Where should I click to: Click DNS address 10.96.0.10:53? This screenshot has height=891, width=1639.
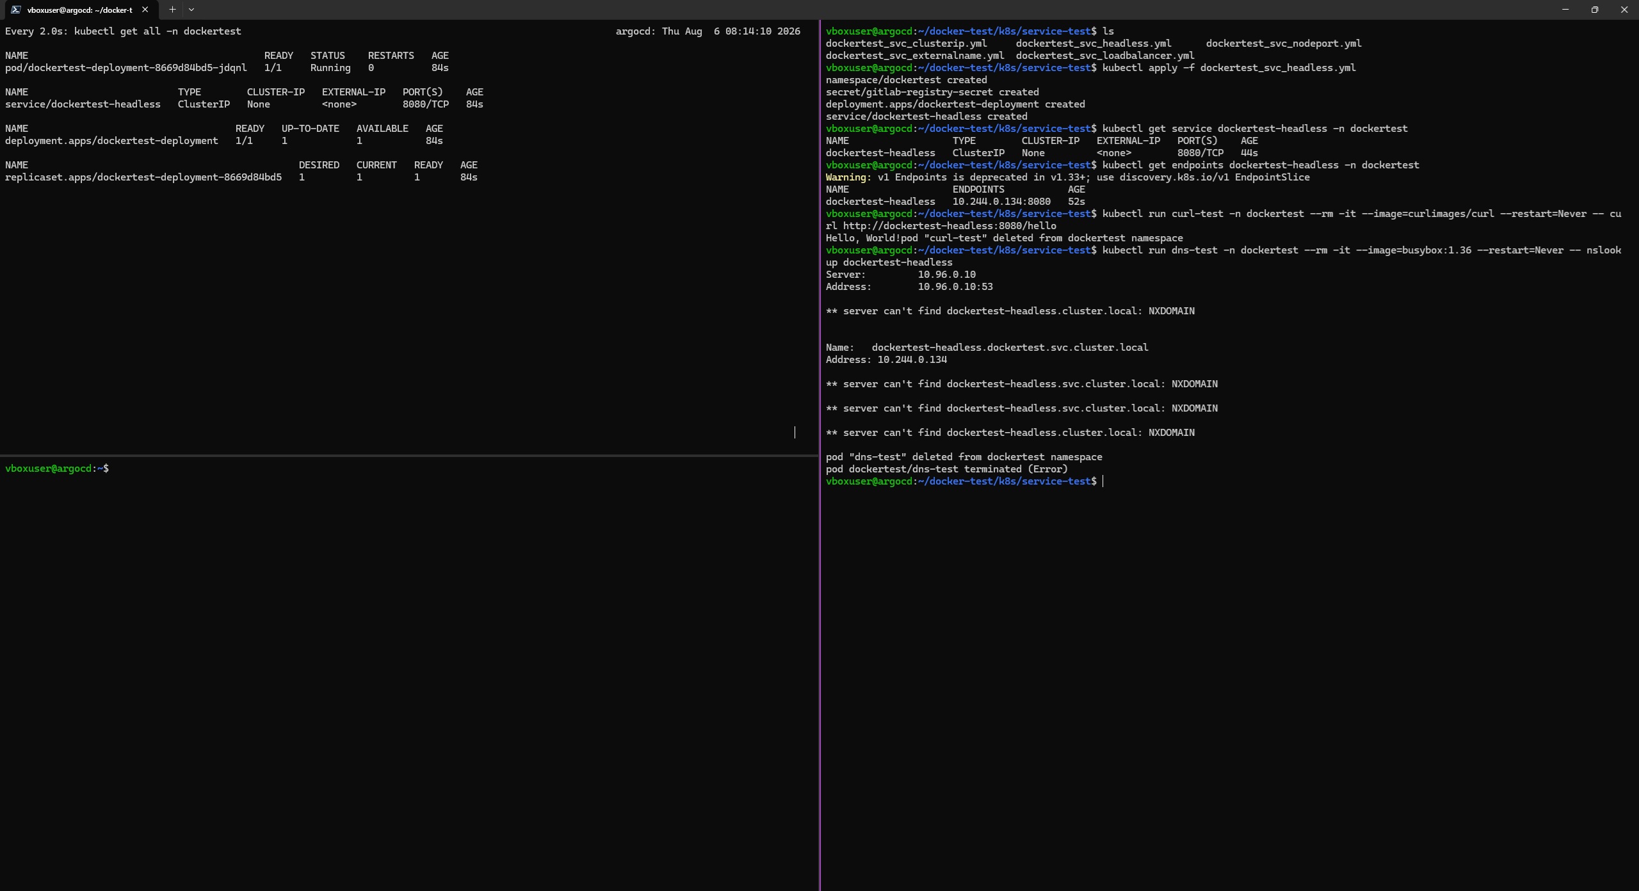tap(955, 287)
